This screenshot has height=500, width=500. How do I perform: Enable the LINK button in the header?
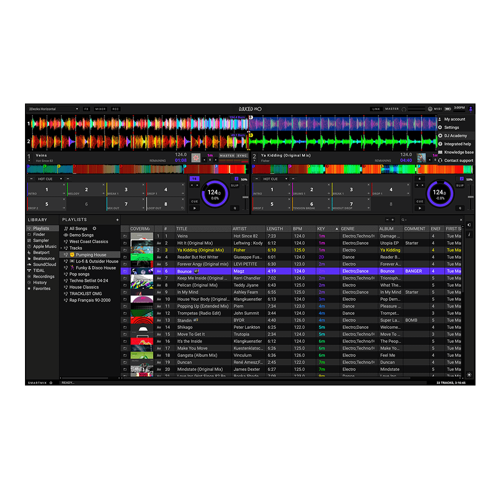tap(376, 109)
